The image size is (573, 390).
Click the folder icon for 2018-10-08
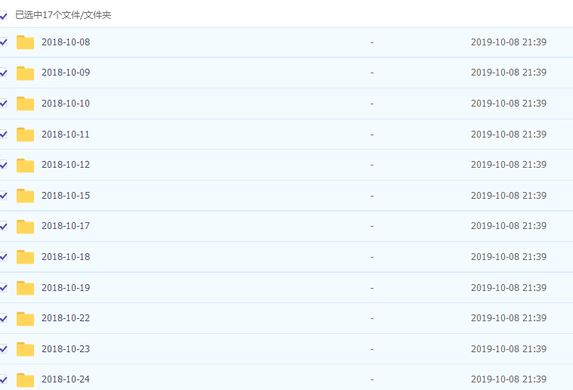[x=26, y=42]
